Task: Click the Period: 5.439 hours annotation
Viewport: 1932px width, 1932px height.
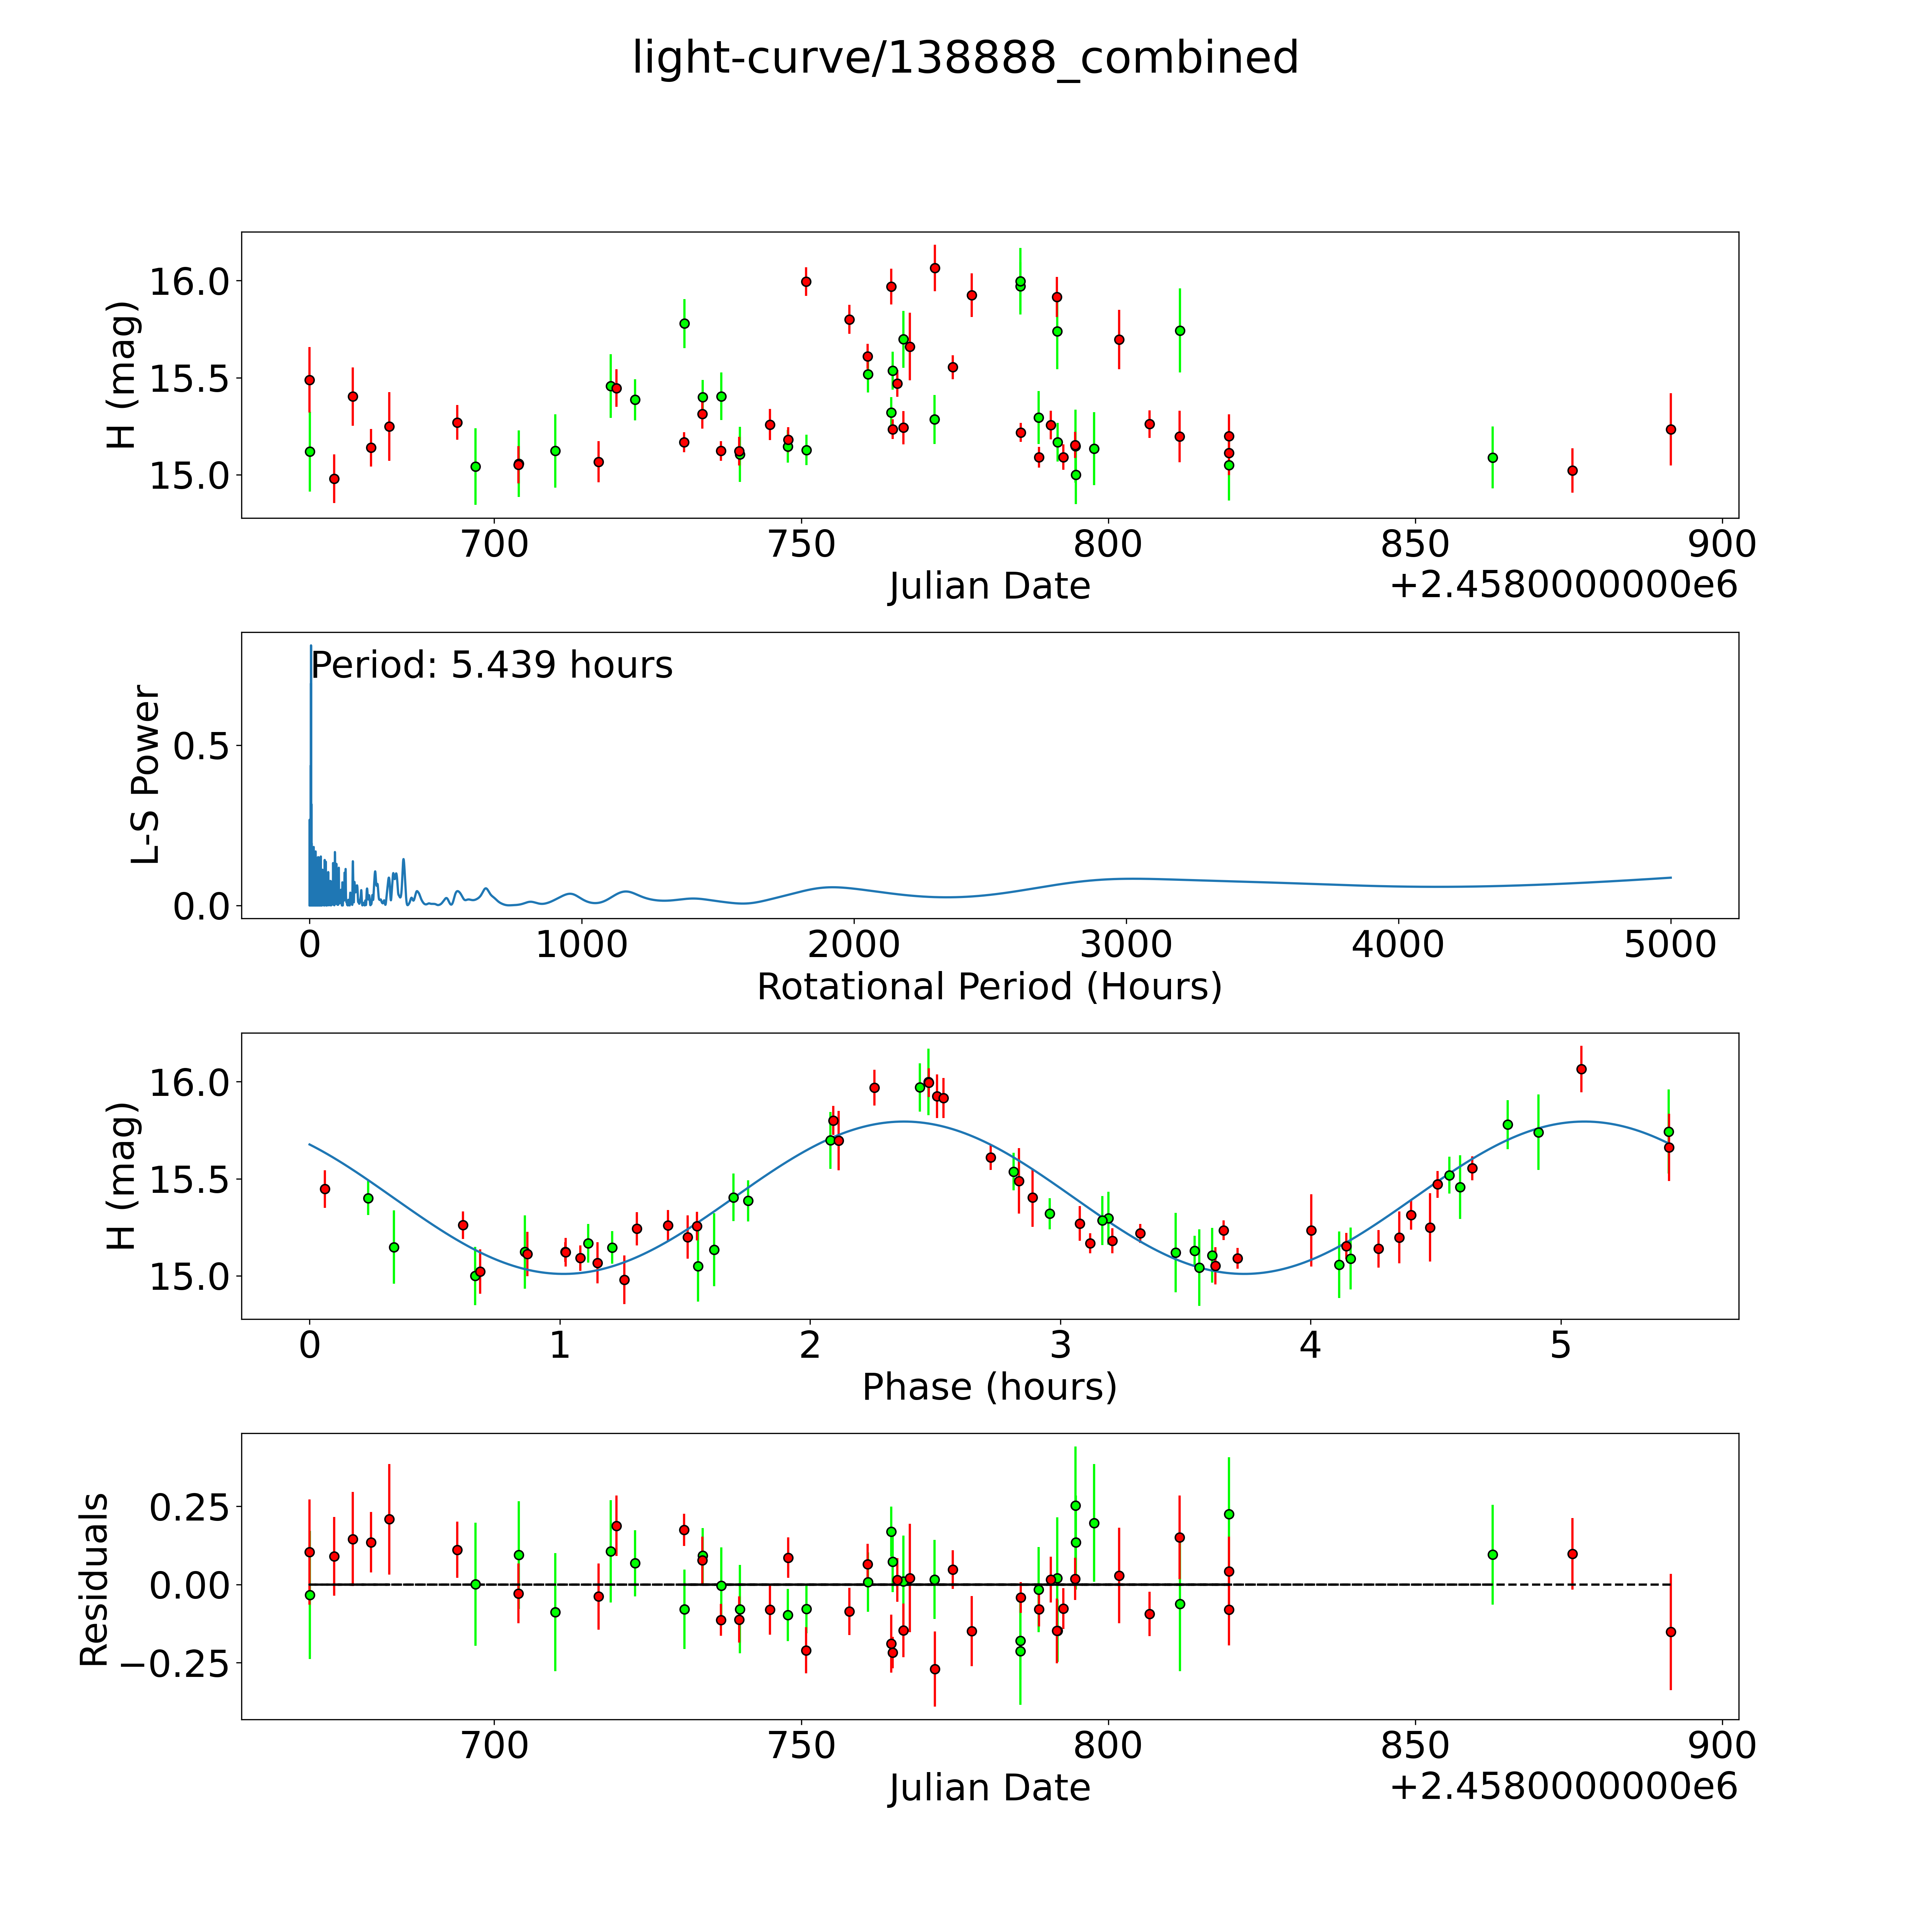Action: click(492, 665)
